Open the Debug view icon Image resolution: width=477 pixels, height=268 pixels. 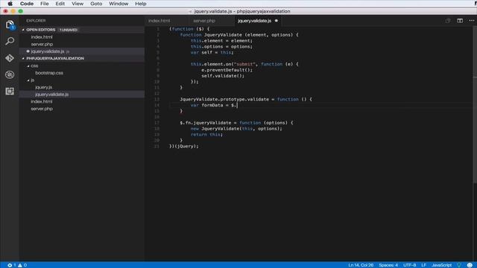[x=10, y=74]
